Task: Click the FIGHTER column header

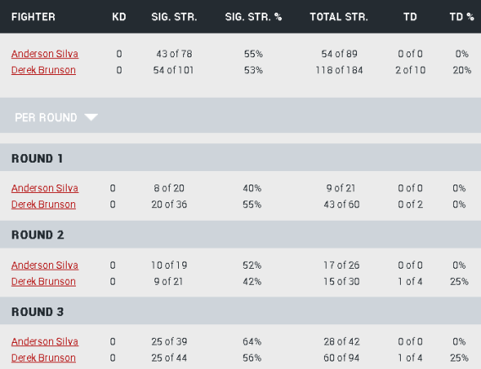Action: coord(34,17)
